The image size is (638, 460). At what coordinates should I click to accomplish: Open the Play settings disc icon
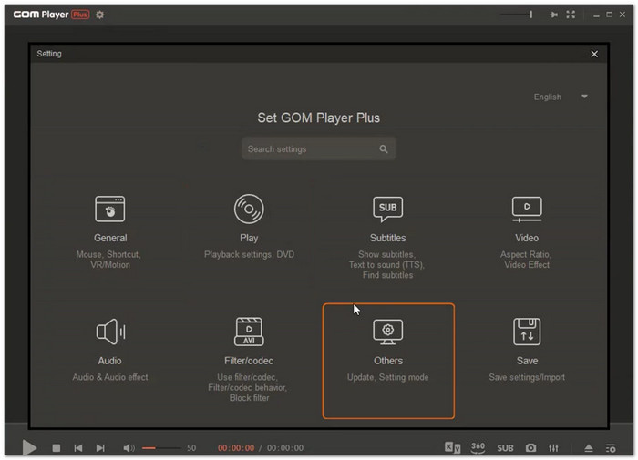pyautogui.click(x=249, y=210)
